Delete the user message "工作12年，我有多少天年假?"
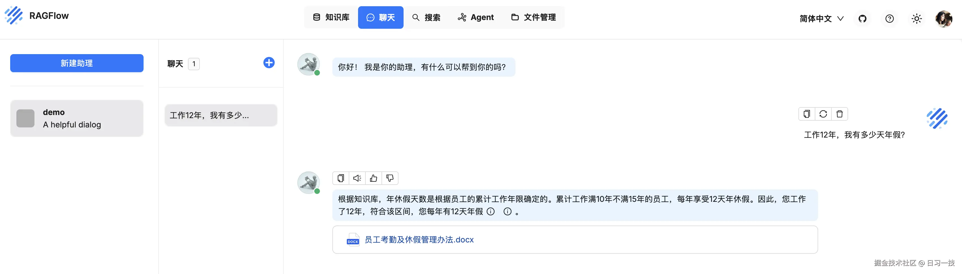This screenshot has width=962, height=274. (x=840, y=114)
